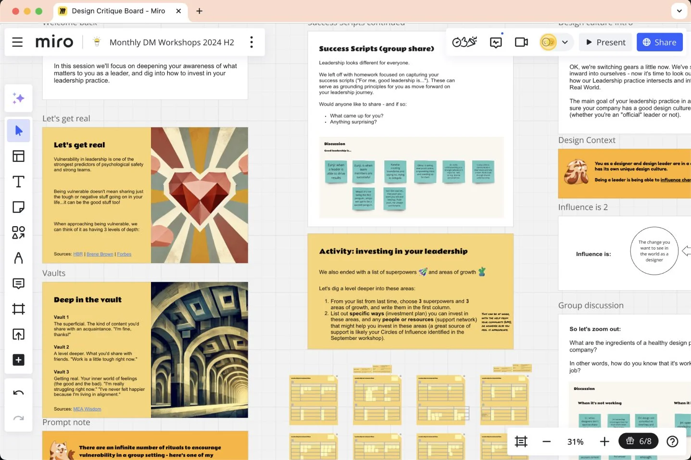Select the Sticky note tool
This screenshot has width=691, height=460.
tap(19, 207)
